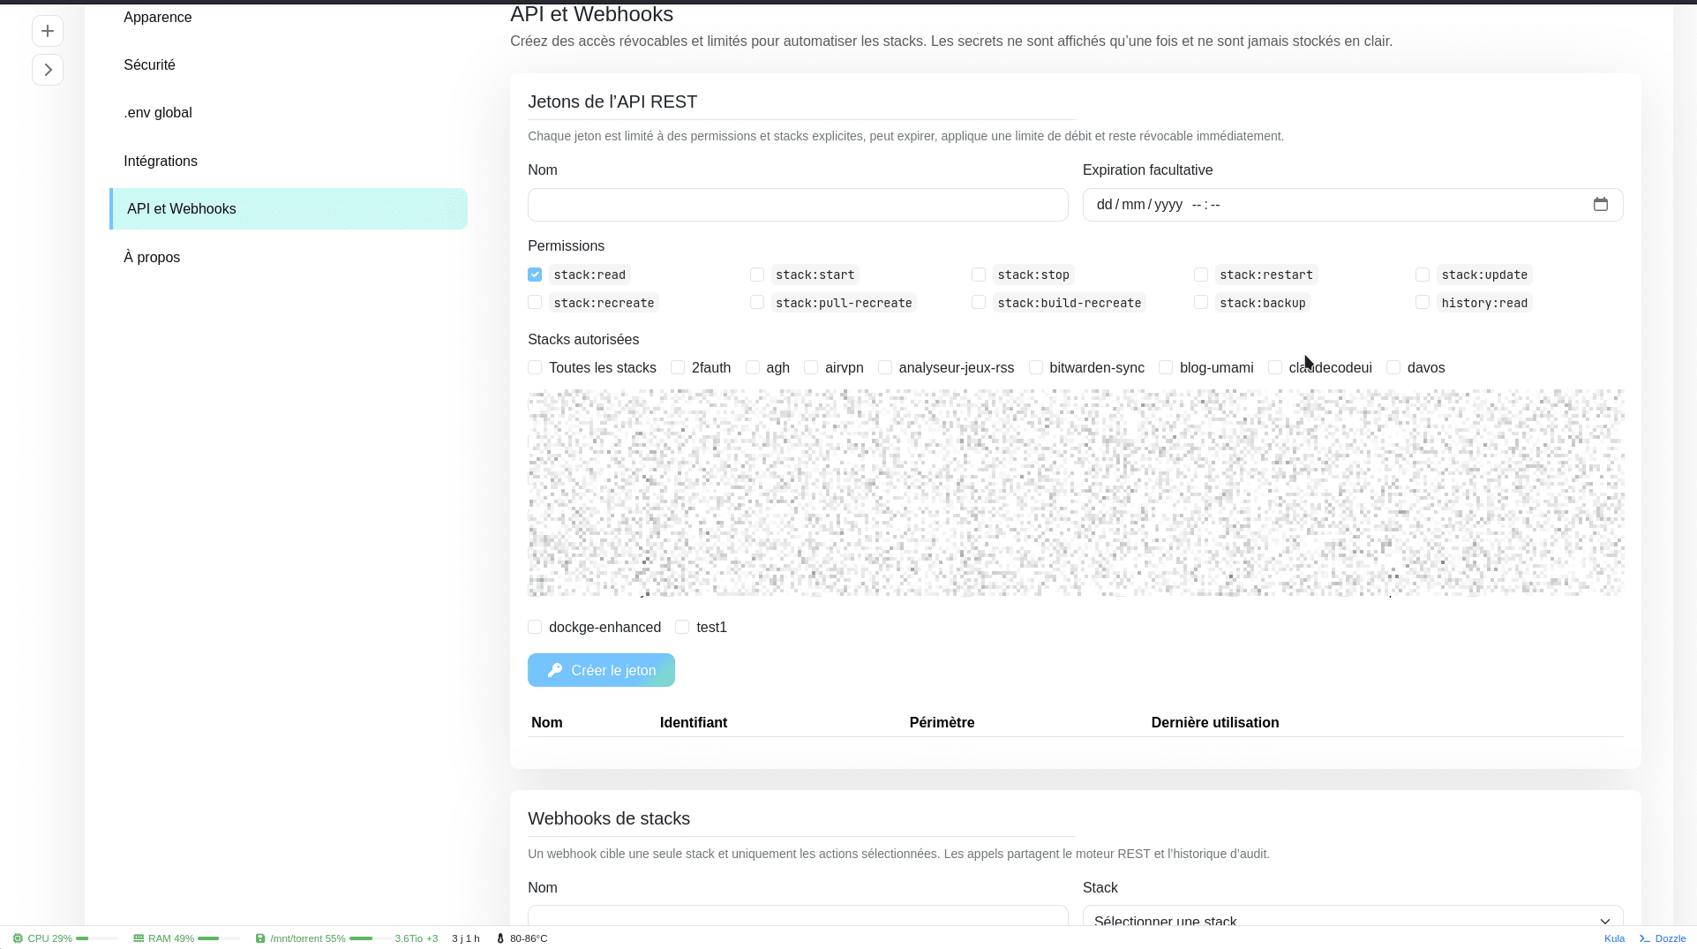Check the agh stack

(x=753, y=367)
